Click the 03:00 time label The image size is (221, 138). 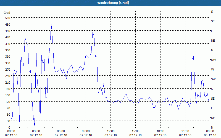tap(36, 131)
